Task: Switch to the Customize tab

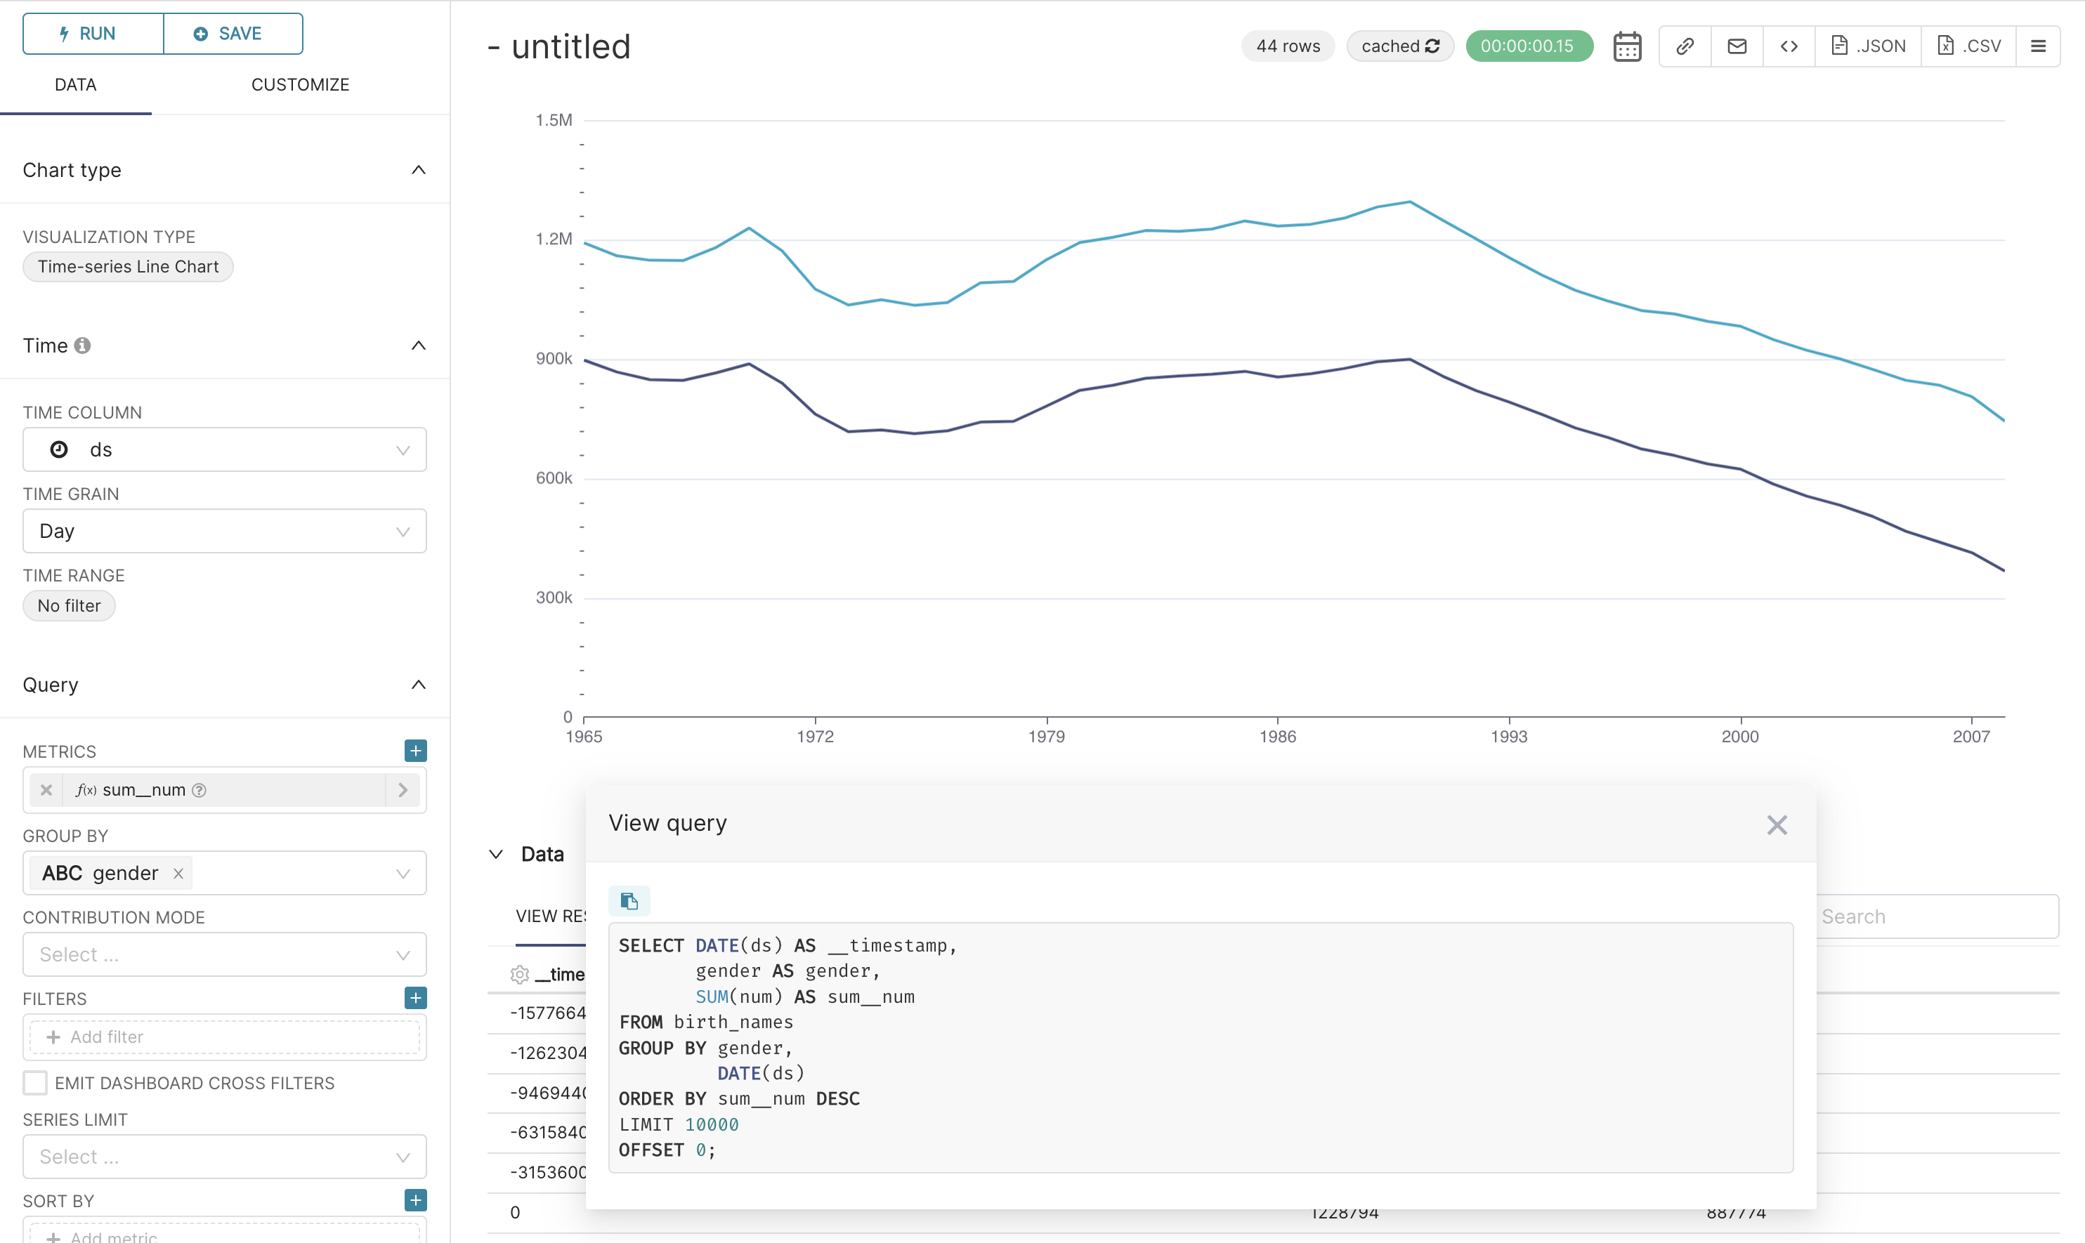Action: click(x=300, y=84)
